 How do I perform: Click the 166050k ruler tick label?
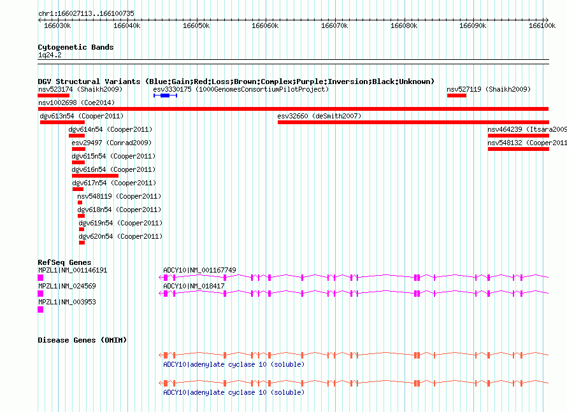(x=196, y=25)
